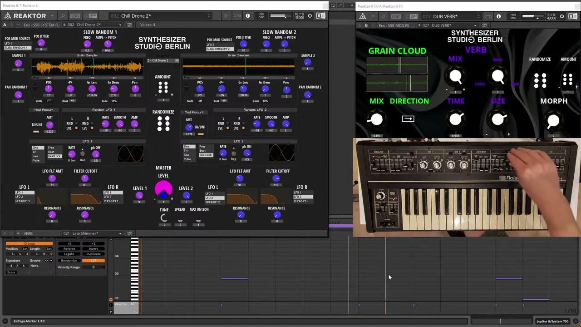Click the Duplicate button in notes panel
This screenshot has height=327, width=581.
94,254
